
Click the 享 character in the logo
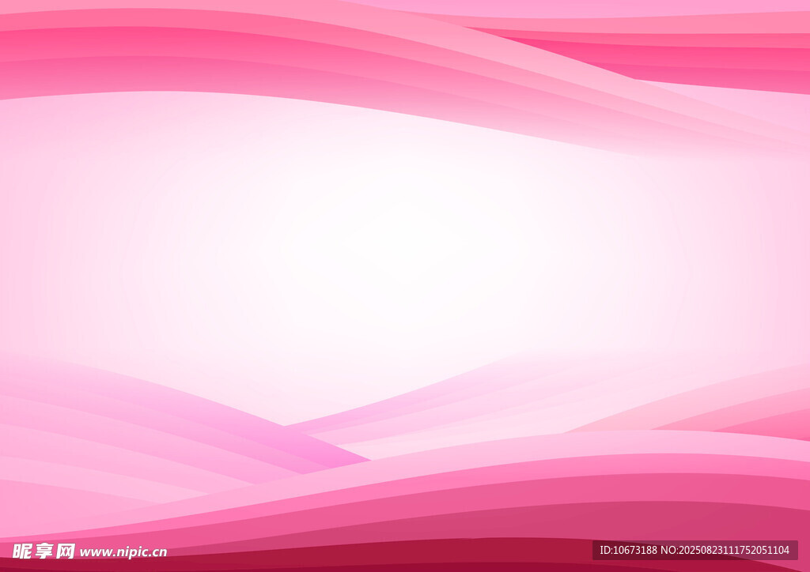(x=44, y=551)
